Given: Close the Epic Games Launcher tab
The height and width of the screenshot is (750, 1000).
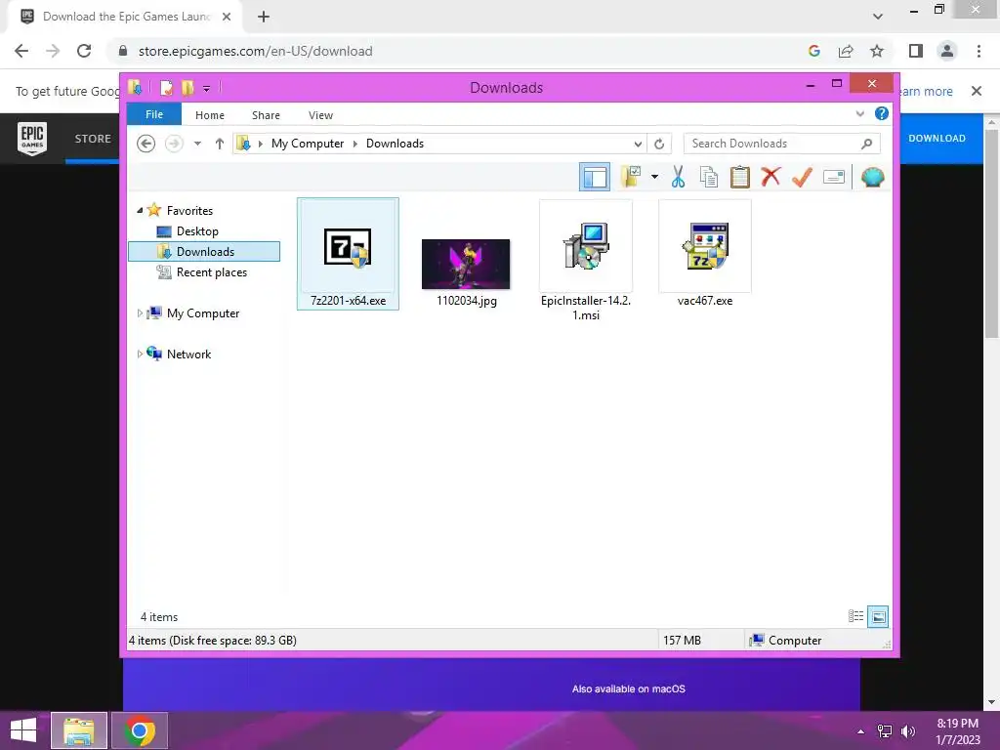Looking at the screenshot, I should (227, 17).
